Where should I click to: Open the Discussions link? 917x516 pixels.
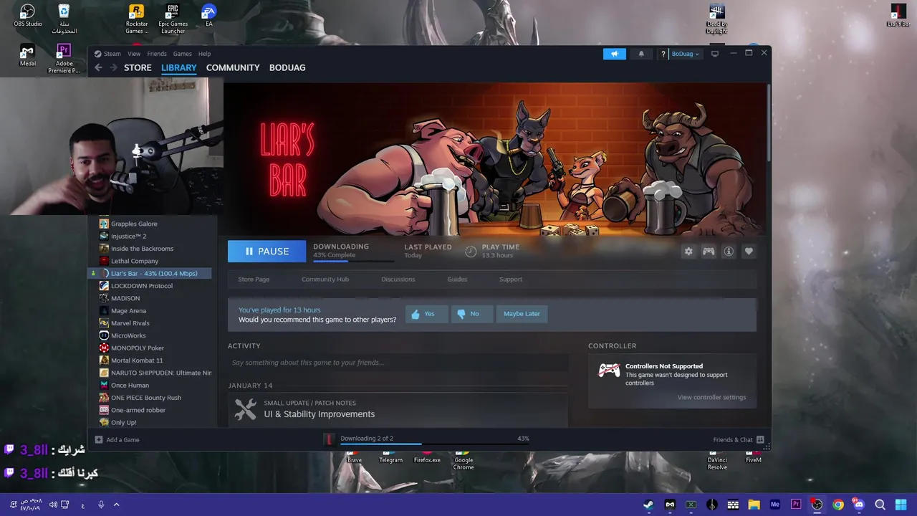tap(398, 279)
